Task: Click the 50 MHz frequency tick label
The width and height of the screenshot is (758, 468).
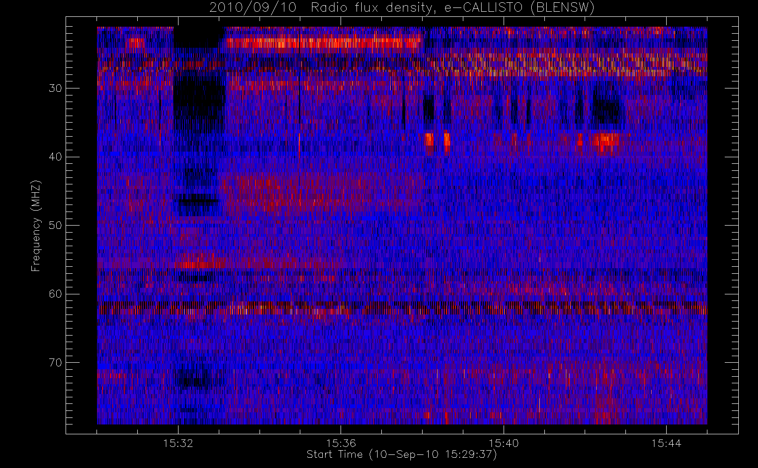Action: (55, 225)
